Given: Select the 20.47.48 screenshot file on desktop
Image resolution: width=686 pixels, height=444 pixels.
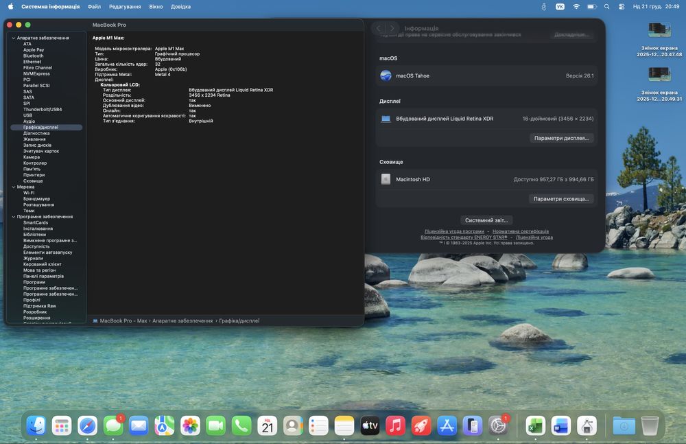Looking at the screenshot, I should 659,31.
